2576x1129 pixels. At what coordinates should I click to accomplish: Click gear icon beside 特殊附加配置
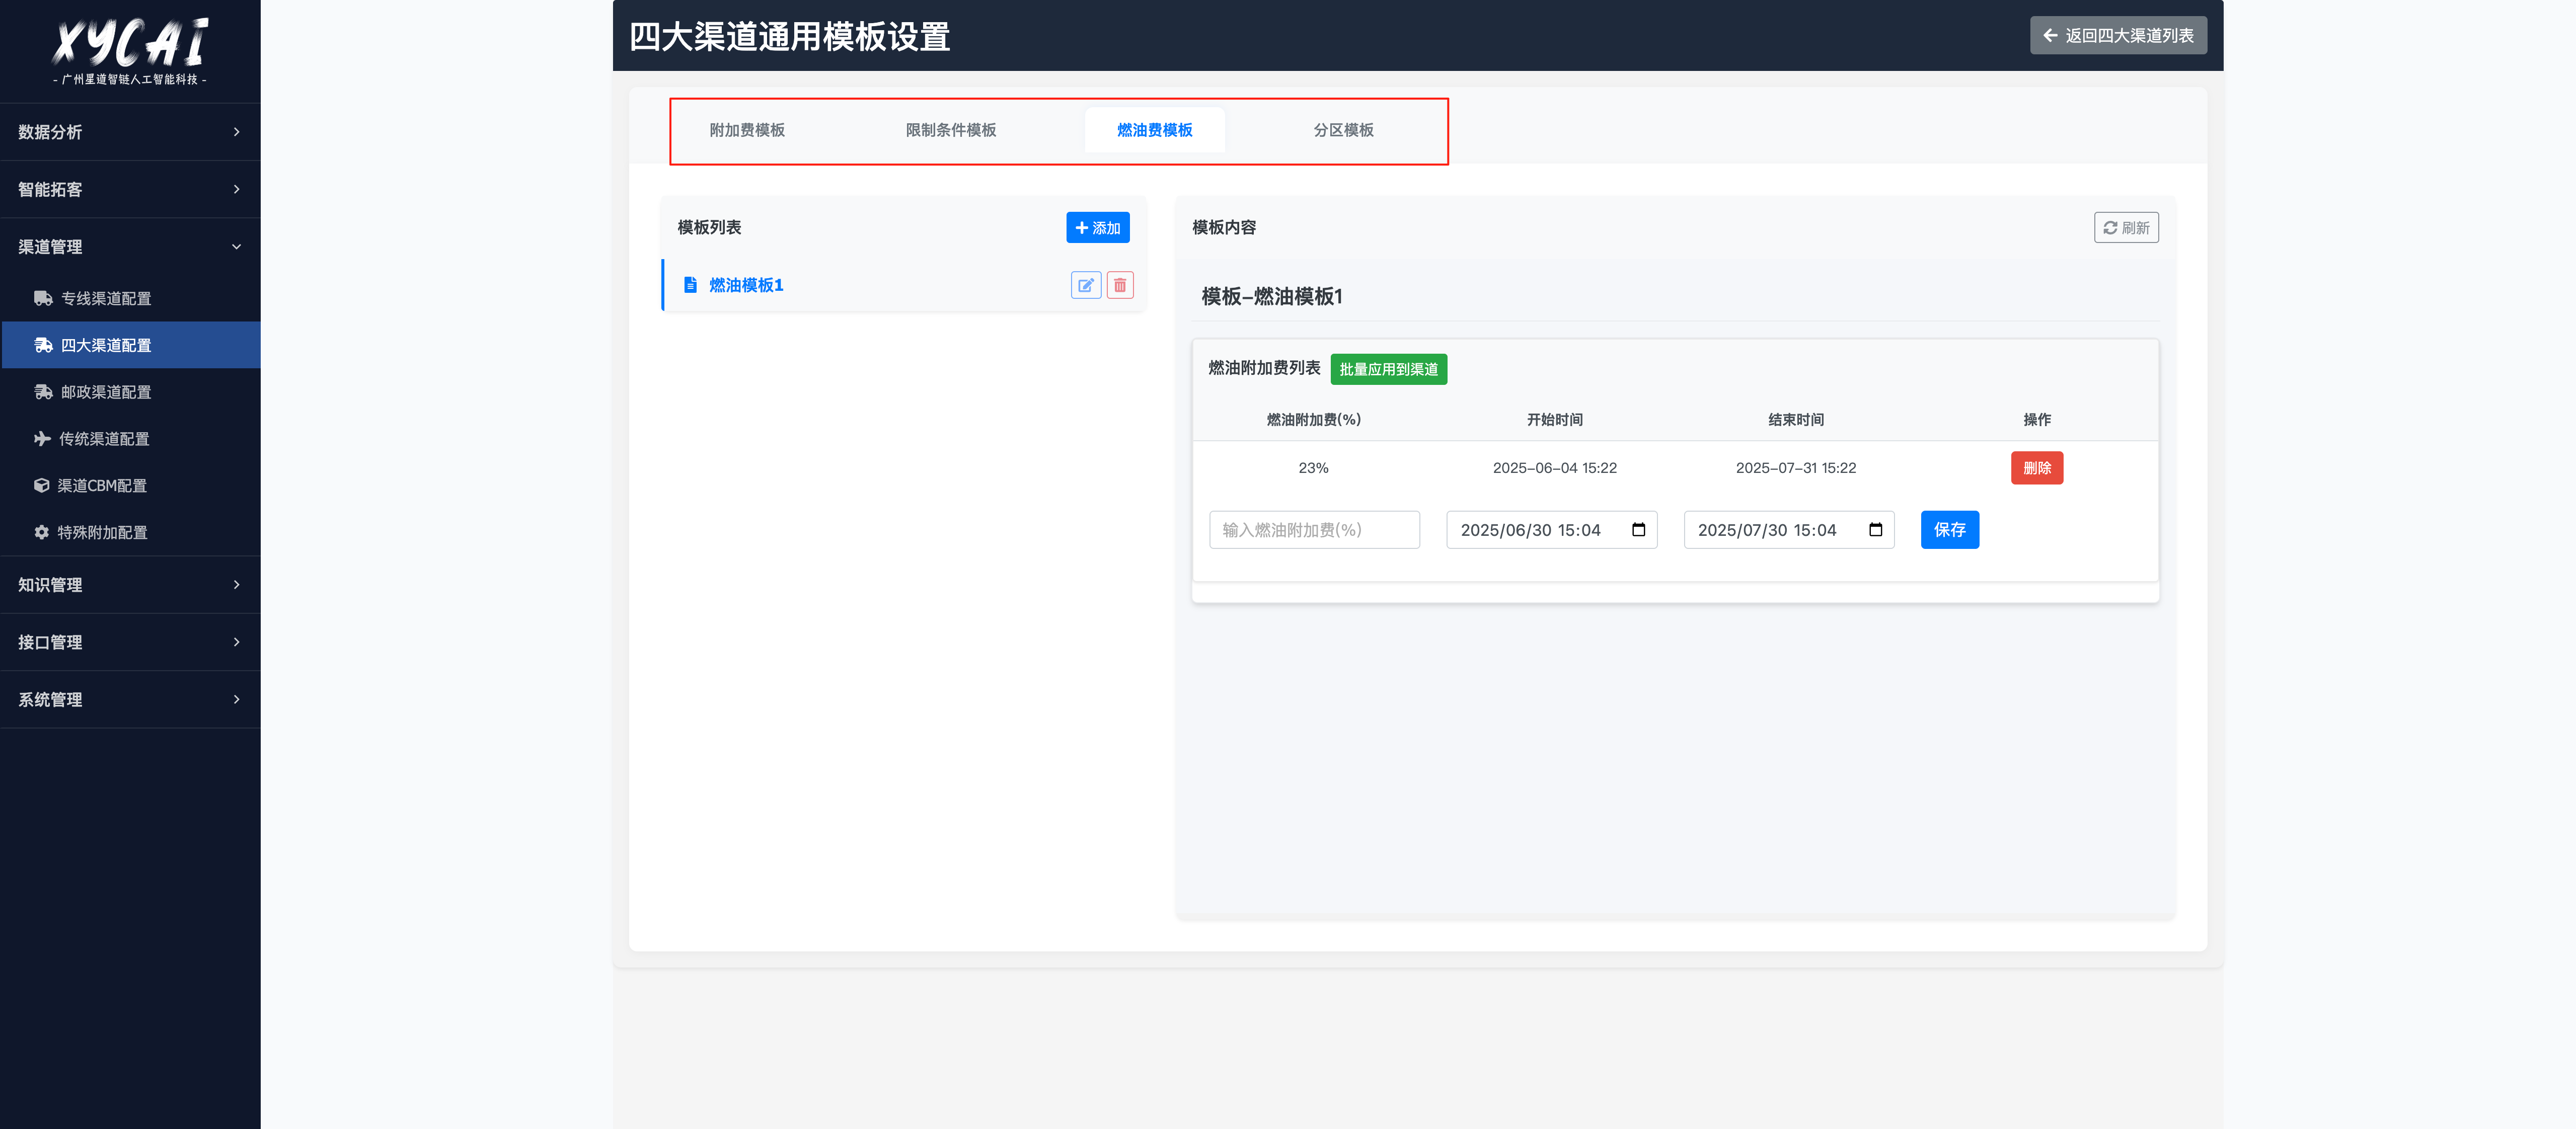[41, 532]
